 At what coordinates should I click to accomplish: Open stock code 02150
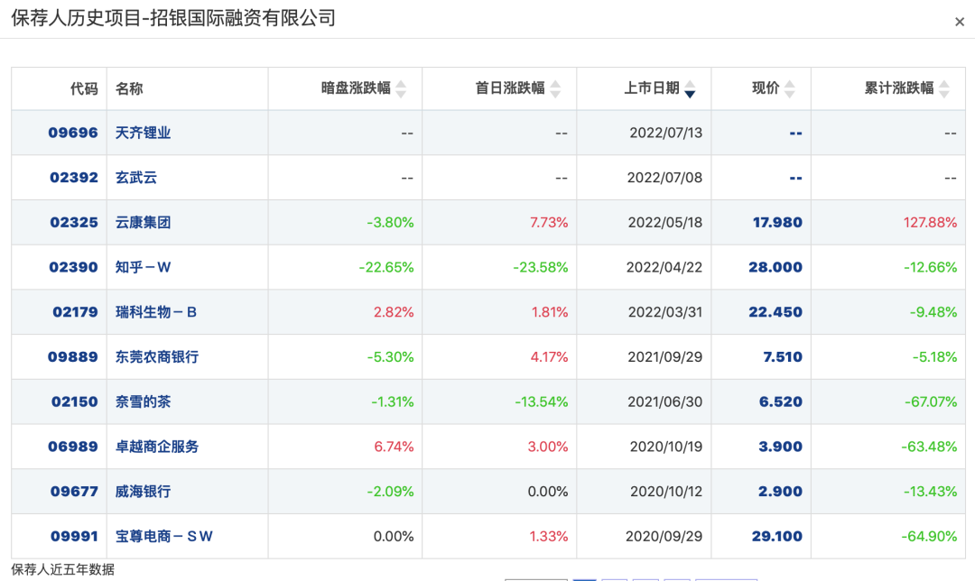pos(75,401)
